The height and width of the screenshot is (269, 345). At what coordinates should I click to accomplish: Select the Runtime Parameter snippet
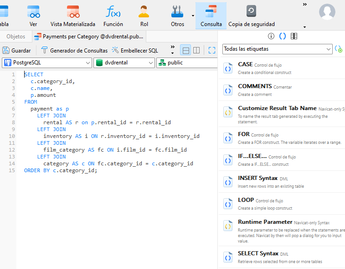pyautogui.click(x=282, y=231)
